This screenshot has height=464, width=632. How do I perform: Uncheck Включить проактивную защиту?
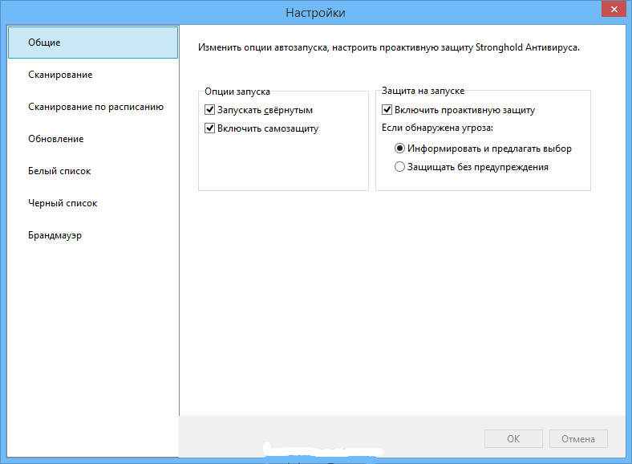(x=387, y=110)
